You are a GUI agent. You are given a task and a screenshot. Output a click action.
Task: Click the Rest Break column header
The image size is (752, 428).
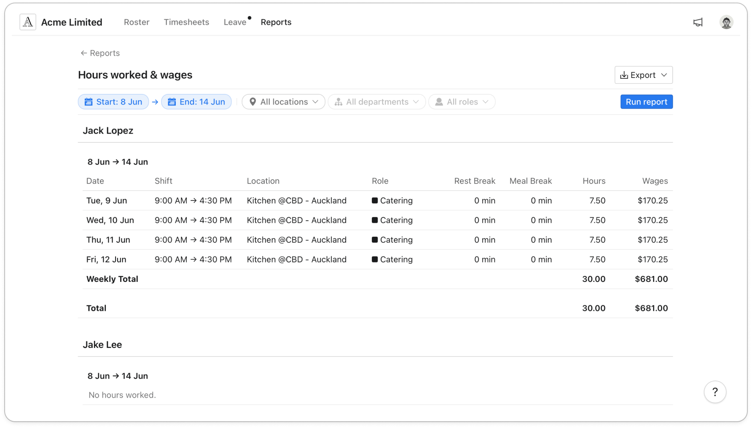click(475, 181)
